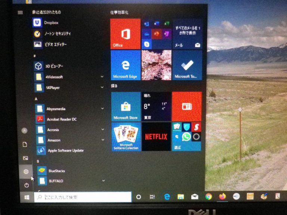Viewport: 287px width, 215px height.
Task: Switch to Firefox on taskbar
Action: [x=222, y=197]
